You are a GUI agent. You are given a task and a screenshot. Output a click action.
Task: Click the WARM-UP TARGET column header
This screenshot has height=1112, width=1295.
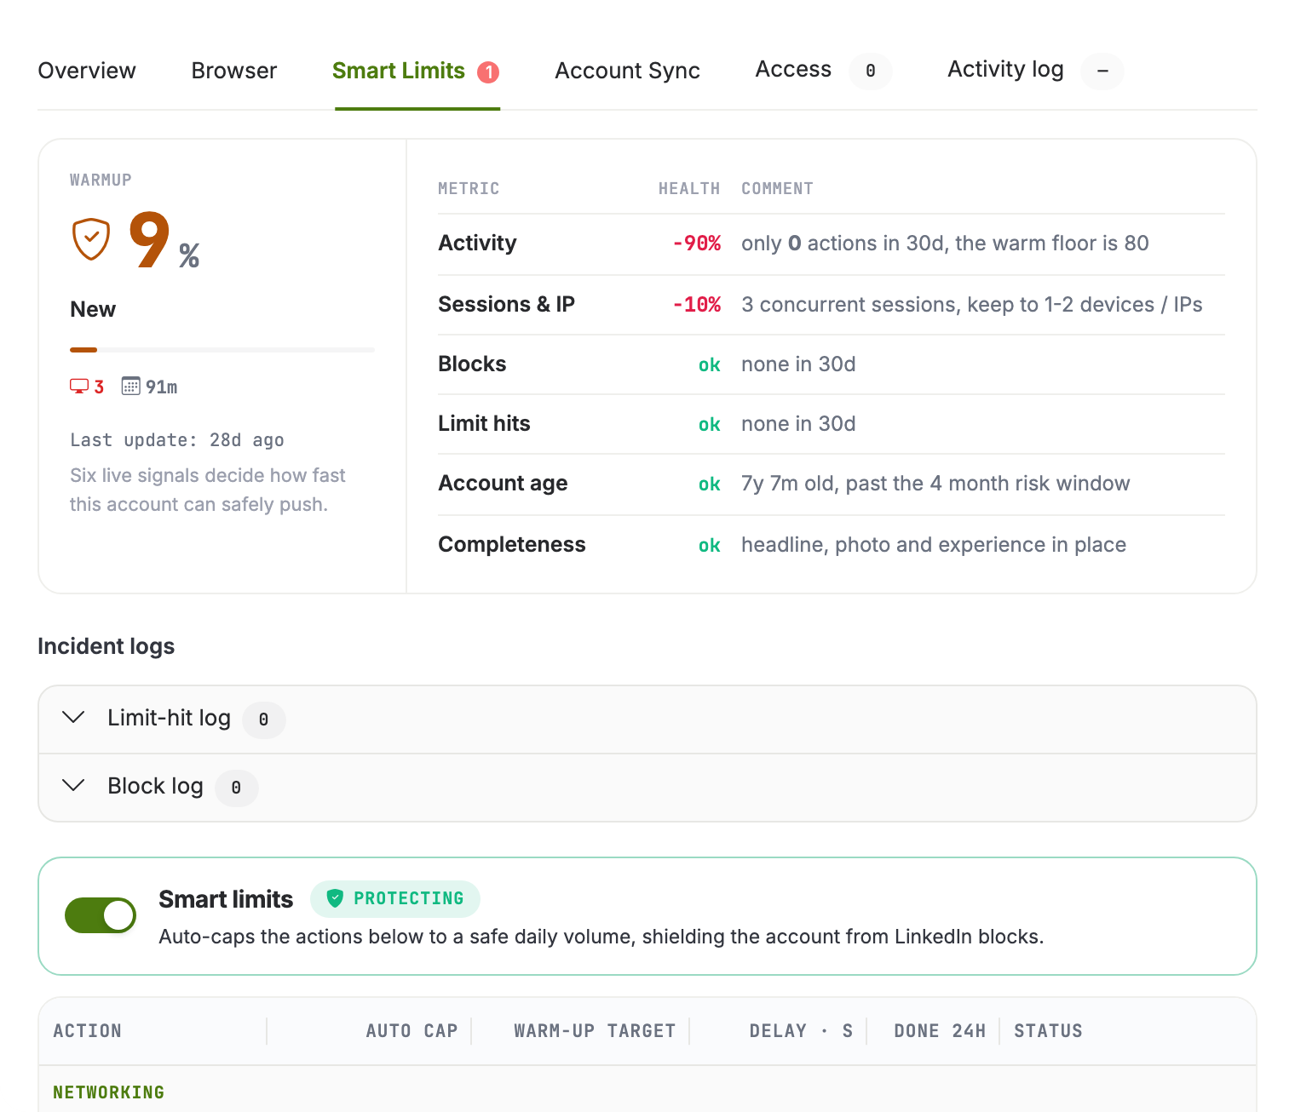595,1031
